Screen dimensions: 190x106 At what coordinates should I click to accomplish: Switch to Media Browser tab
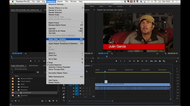pos(34,66)
